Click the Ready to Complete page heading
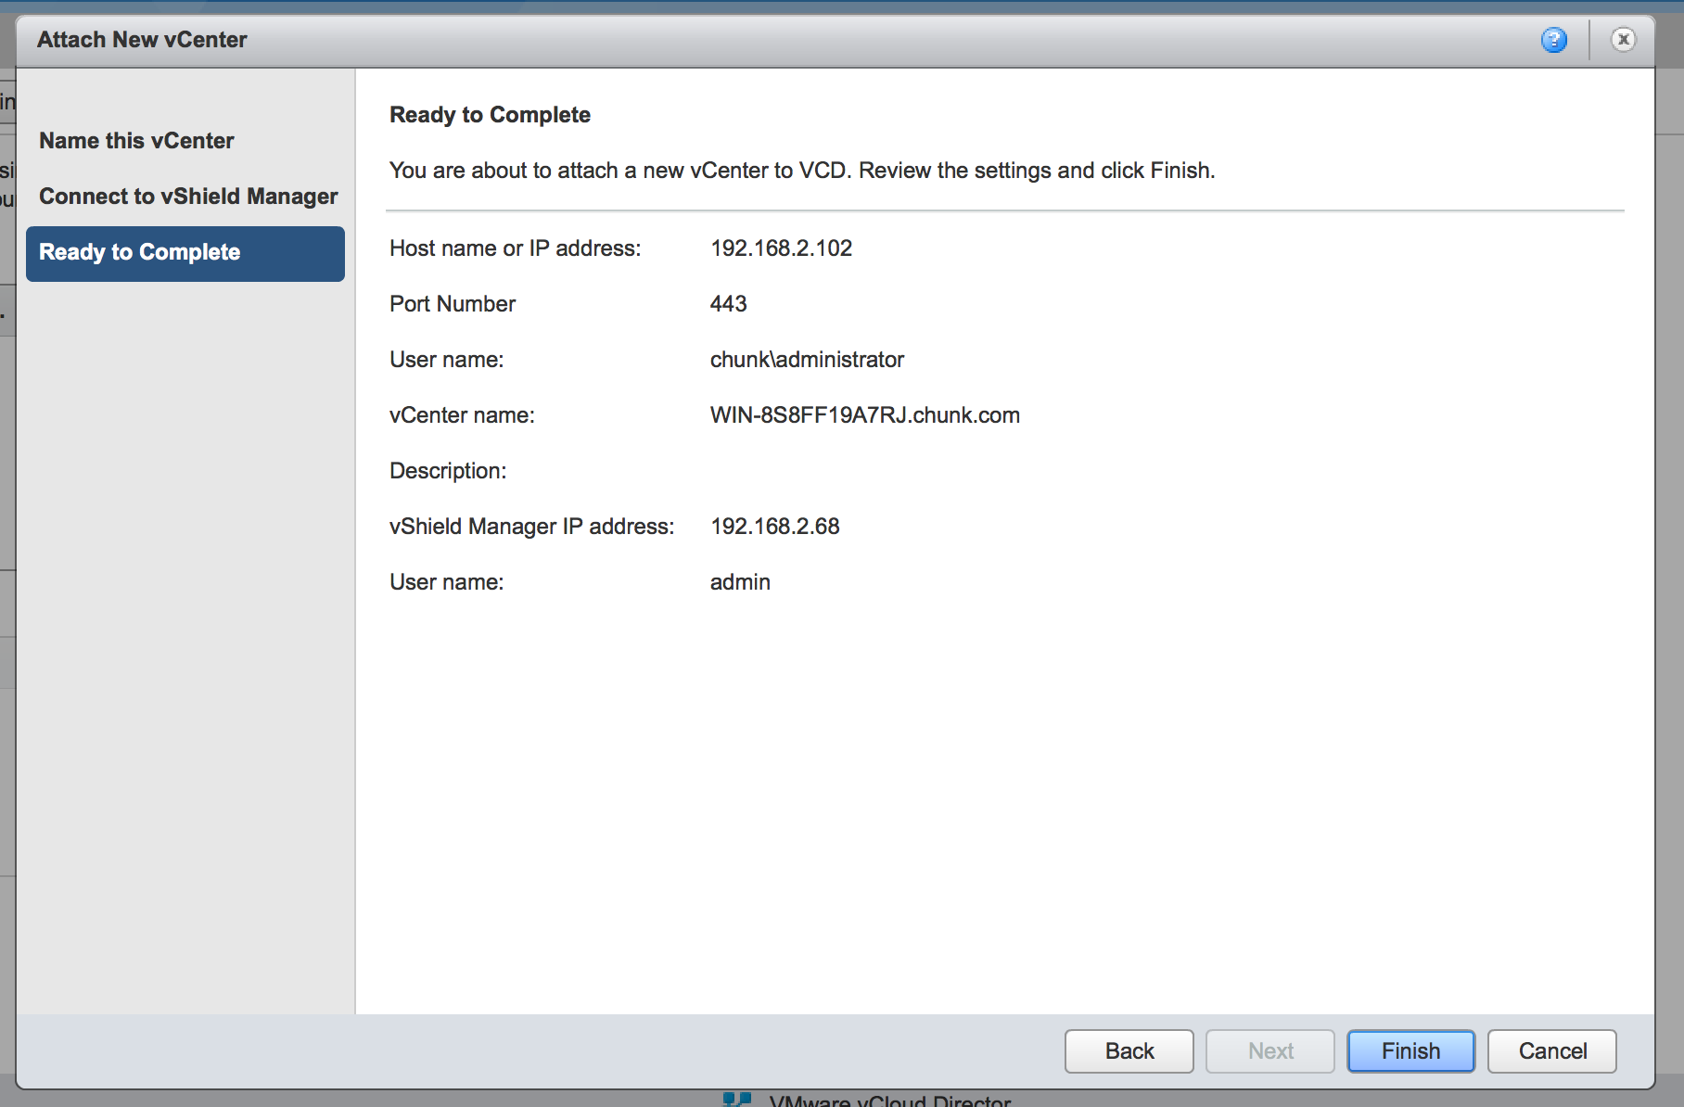This screenshot has height=1107, width=1684. pos(490,115)
